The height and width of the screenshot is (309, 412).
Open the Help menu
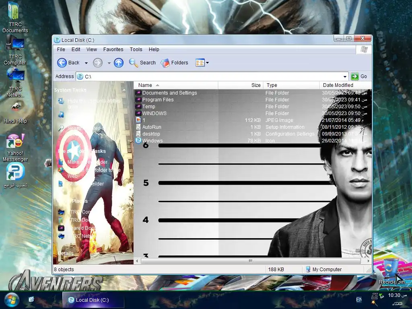click(x=154, y=49)
